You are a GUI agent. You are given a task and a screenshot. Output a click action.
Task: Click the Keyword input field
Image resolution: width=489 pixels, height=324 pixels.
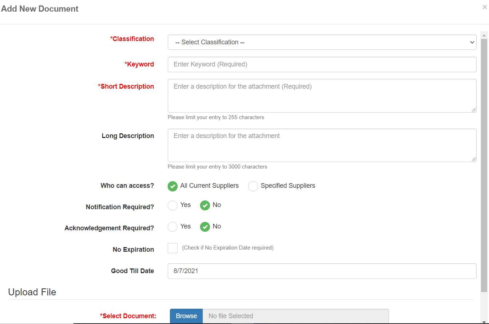tap(322, 64)
